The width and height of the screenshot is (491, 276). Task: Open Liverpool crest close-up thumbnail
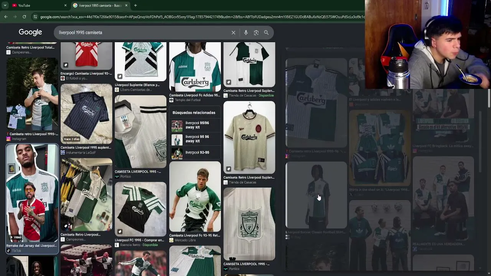click(x=249, y=224)
